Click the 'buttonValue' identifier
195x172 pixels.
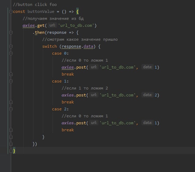tap(41, 11)
